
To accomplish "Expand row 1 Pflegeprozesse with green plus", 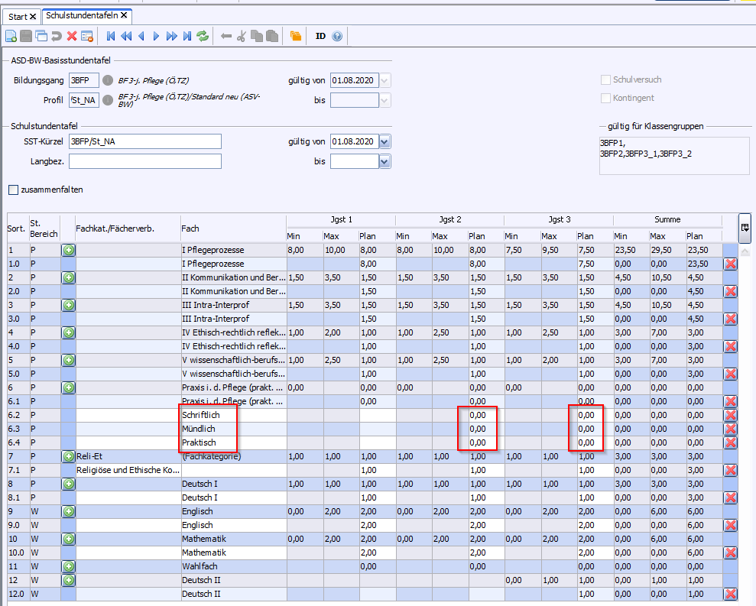I will [x=69, y=250].
